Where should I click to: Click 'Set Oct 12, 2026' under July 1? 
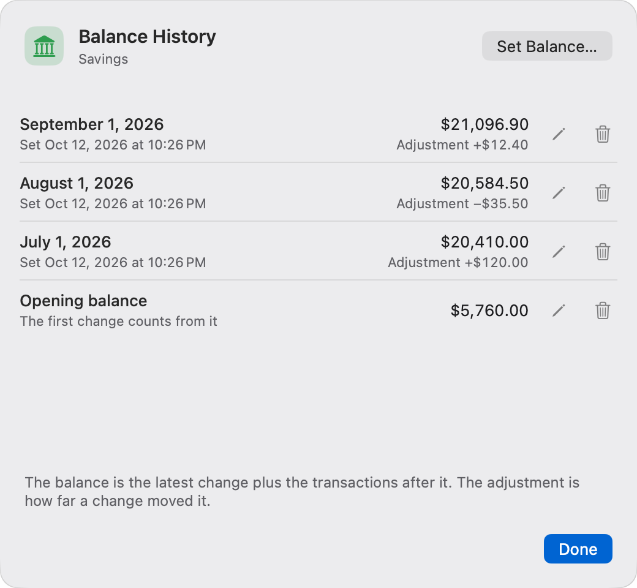(113, 263)
